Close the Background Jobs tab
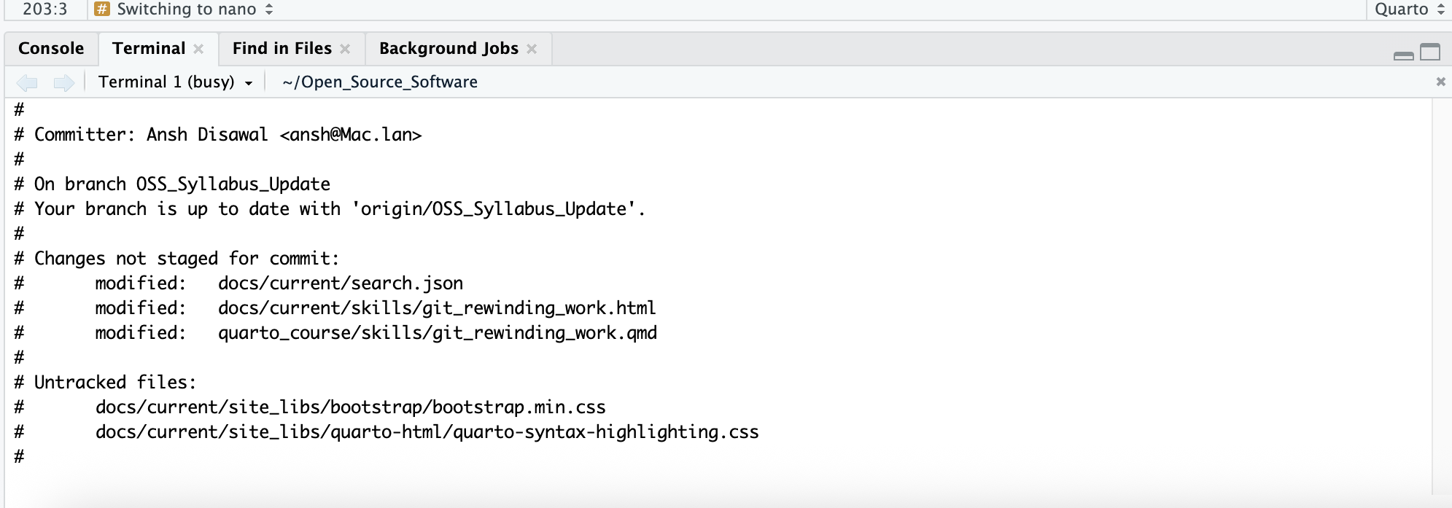This screenshot has height=508, width=1452. 532,49
